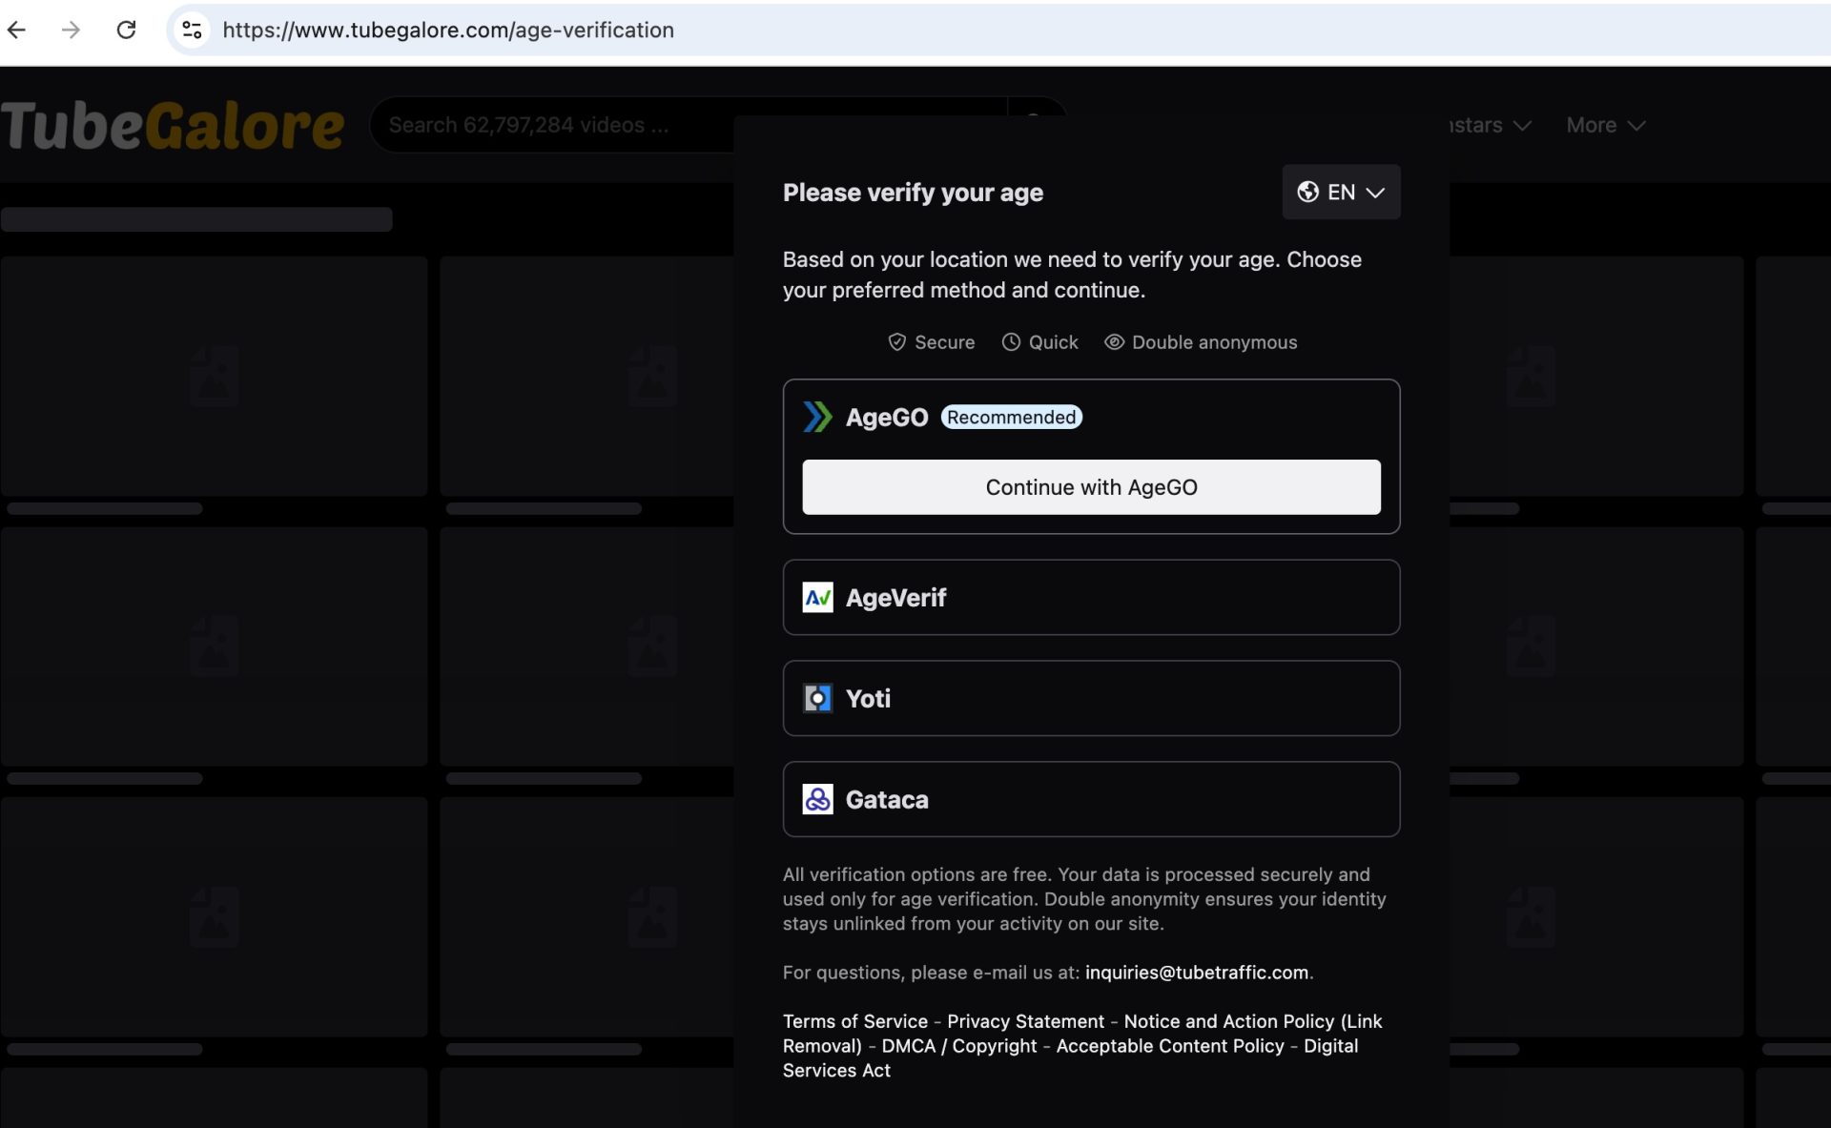Open Terms of Service link
The height and width of the screenshot is (1128, 1831).
click(x=854, y=1021)
